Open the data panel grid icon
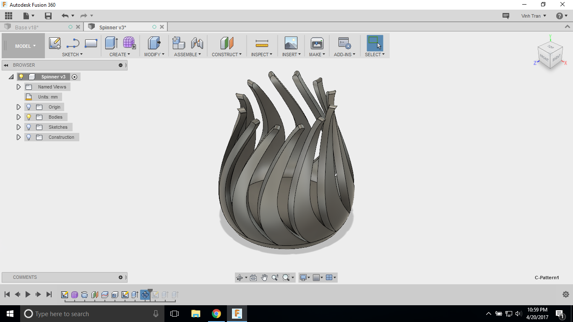This screenshot has width=573, height=322. pyautogui.click(x=9, y=16)
